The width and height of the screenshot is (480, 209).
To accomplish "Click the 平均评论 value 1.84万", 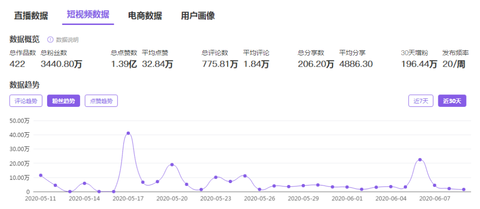I will 256,64.
